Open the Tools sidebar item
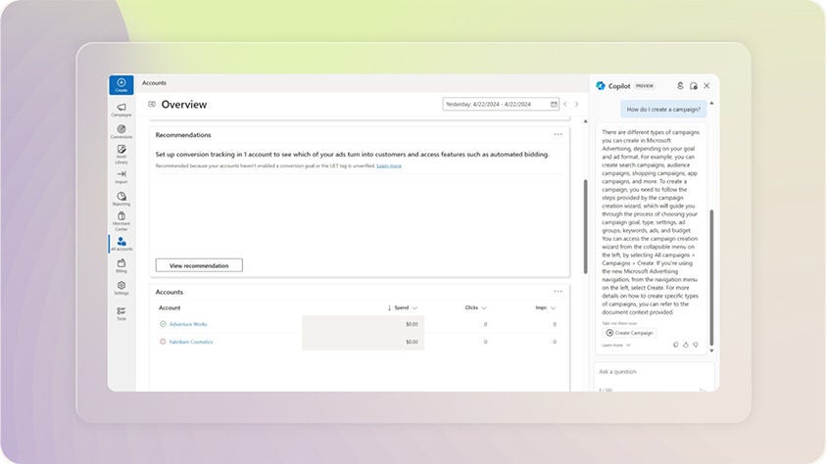The image size is (826, 464). [x=121, y=312]
